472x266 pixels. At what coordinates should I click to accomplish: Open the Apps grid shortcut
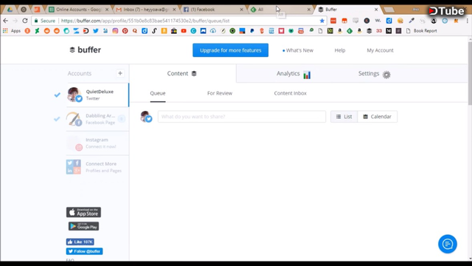coord(12,31)
